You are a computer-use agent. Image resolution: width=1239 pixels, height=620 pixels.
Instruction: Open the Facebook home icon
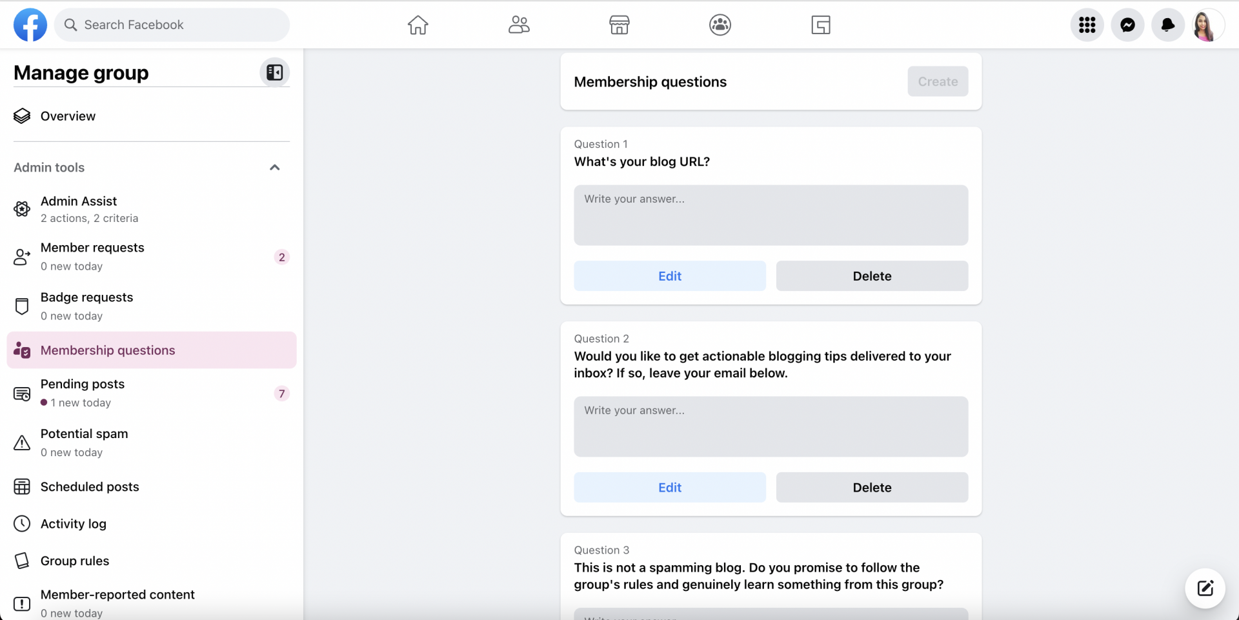(418, 25)
